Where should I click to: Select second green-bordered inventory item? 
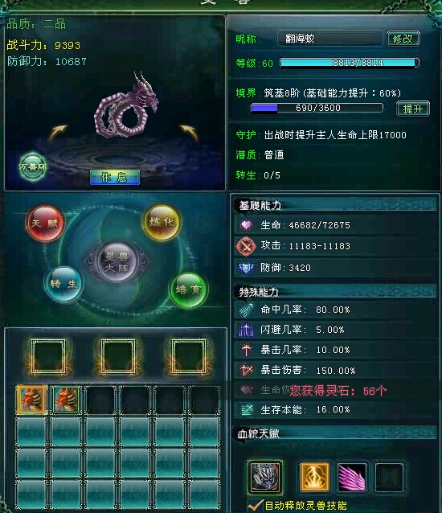click(66, 400)
